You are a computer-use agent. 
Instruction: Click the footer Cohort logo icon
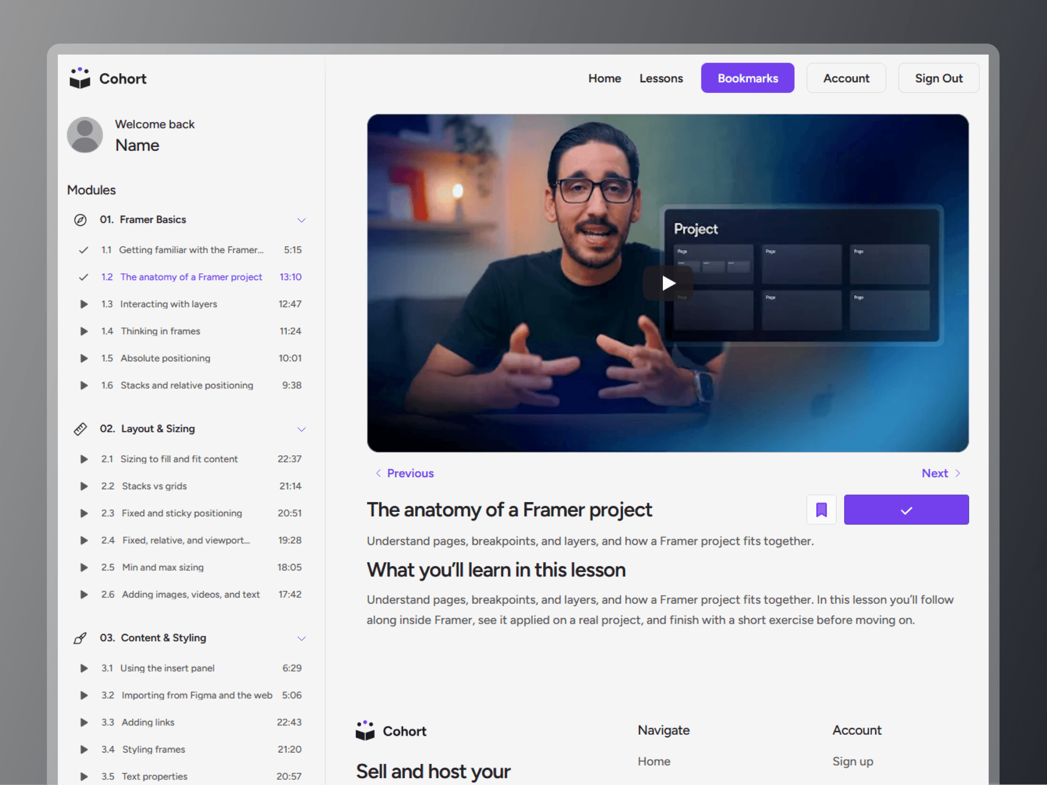(365, 731)
